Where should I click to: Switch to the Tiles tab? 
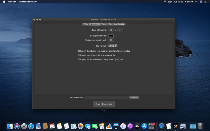click(103, 24)
